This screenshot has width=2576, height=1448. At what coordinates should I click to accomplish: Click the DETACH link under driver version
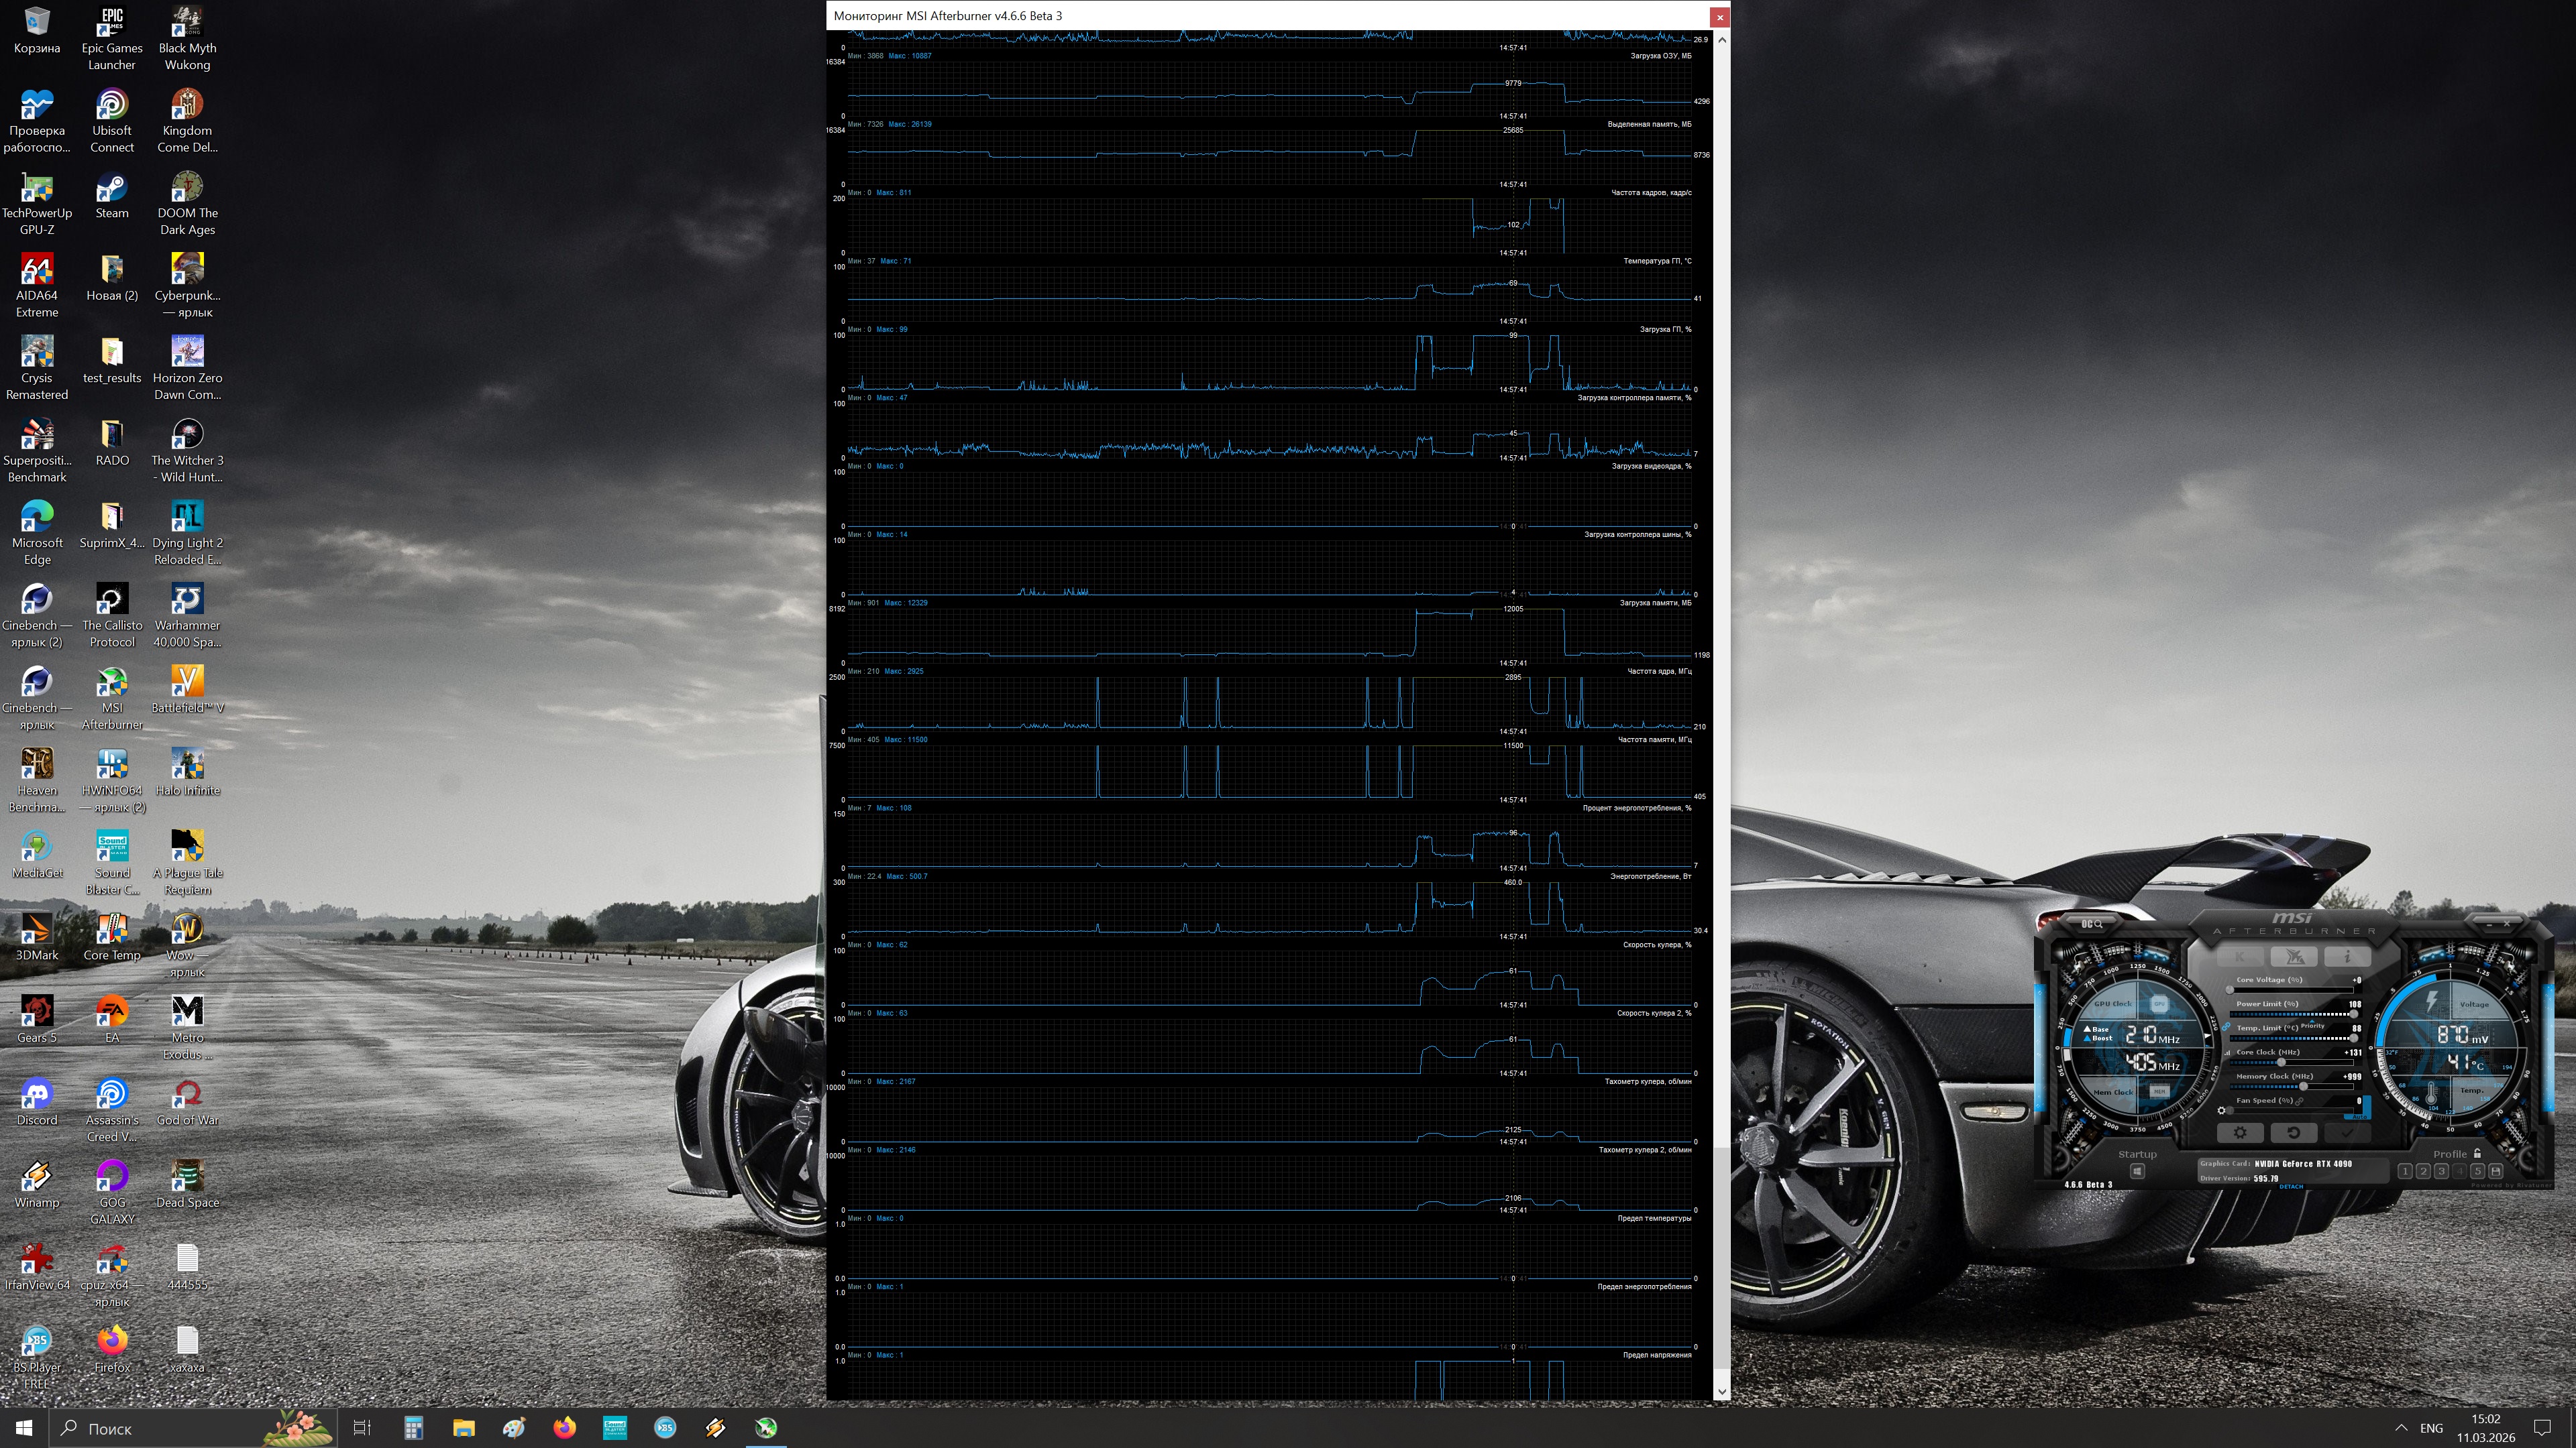coord(2291,1187)
